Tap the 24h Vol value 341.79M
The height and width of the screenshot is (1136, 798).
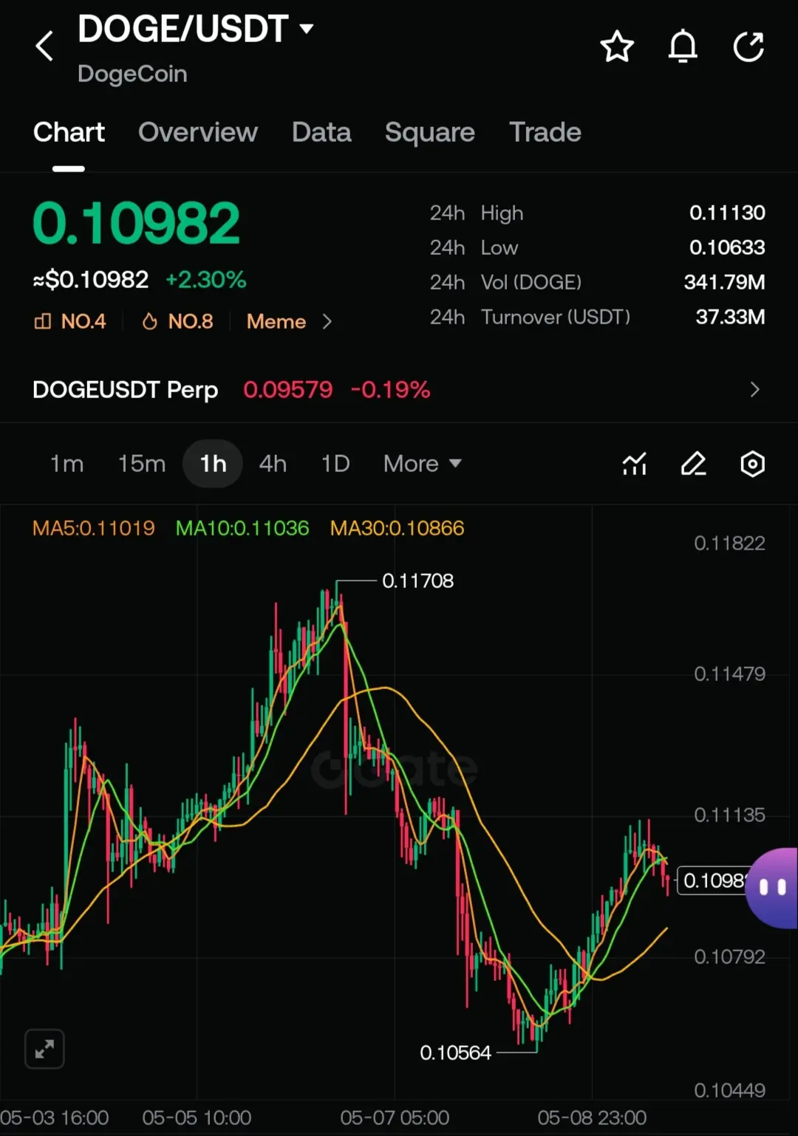click(x=724, y=282)
